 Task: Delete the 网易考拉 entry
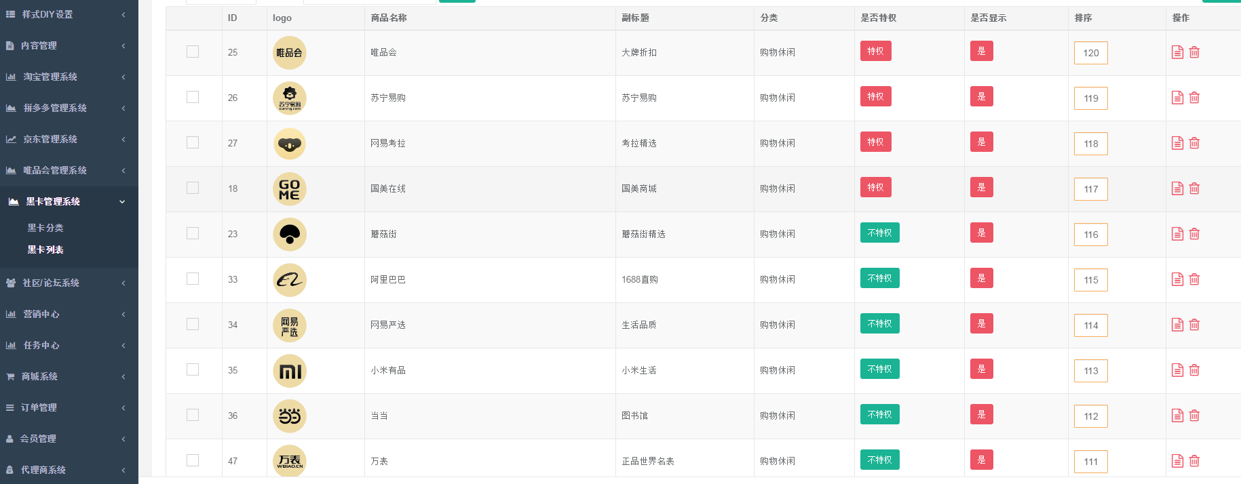tap(1194, 143)
